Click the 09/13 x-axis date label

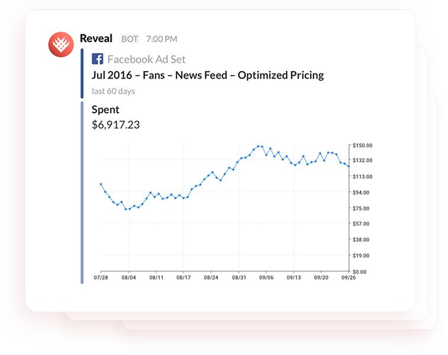pyautogui.click(x=294, y=277)
